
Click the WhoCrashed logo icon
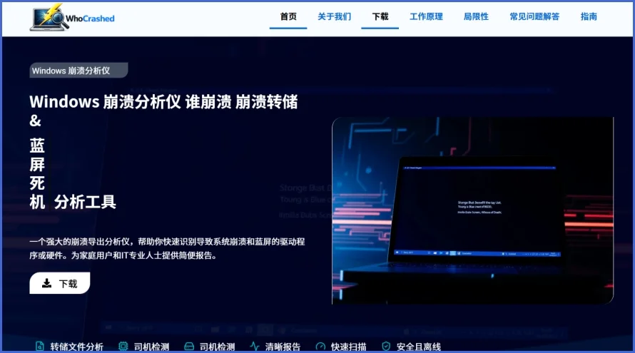(48, 17)
